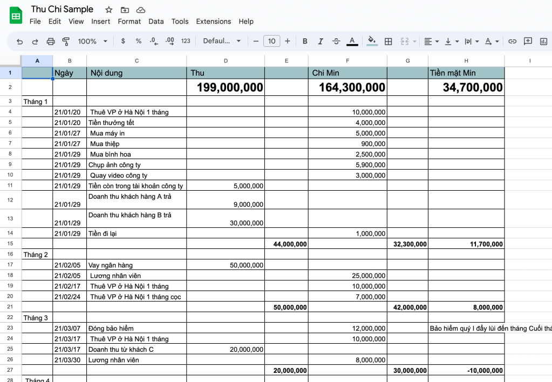552x382 pixels.
Task: Click the Print icon
Action: click(51, 41)
